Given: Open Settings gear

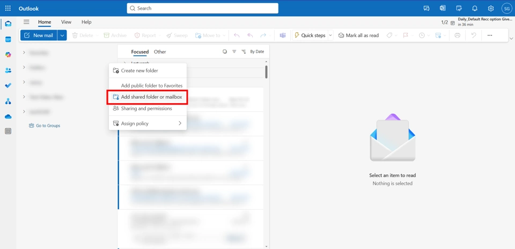Looking at the screenshot, I should (491, 9).
